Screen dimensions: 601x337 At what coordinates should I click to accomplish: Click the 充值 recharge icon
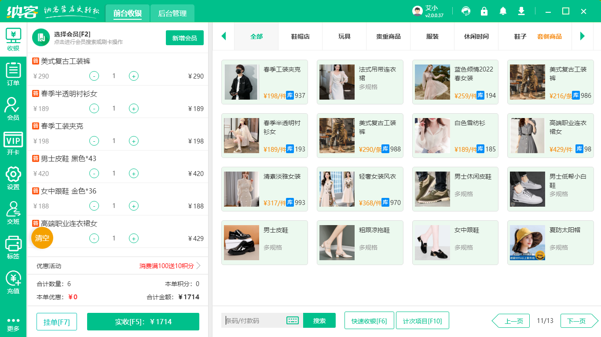click(x=13, y=282)
